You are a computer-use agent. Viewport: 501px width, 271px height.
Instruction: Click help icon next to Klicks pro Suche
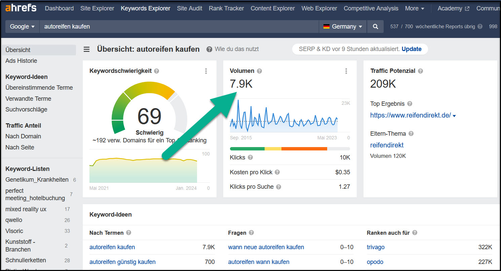click(x=278, y=187)
